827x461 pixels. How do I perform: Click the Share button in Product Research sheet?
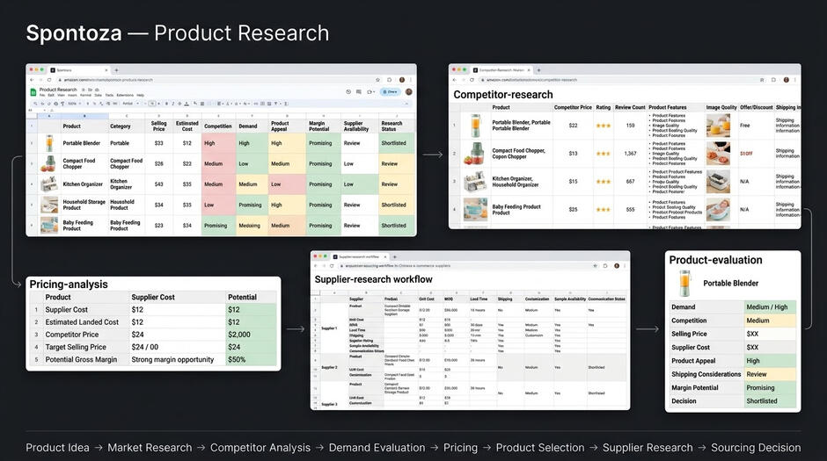pyautogui.click(x=391, y=91)
